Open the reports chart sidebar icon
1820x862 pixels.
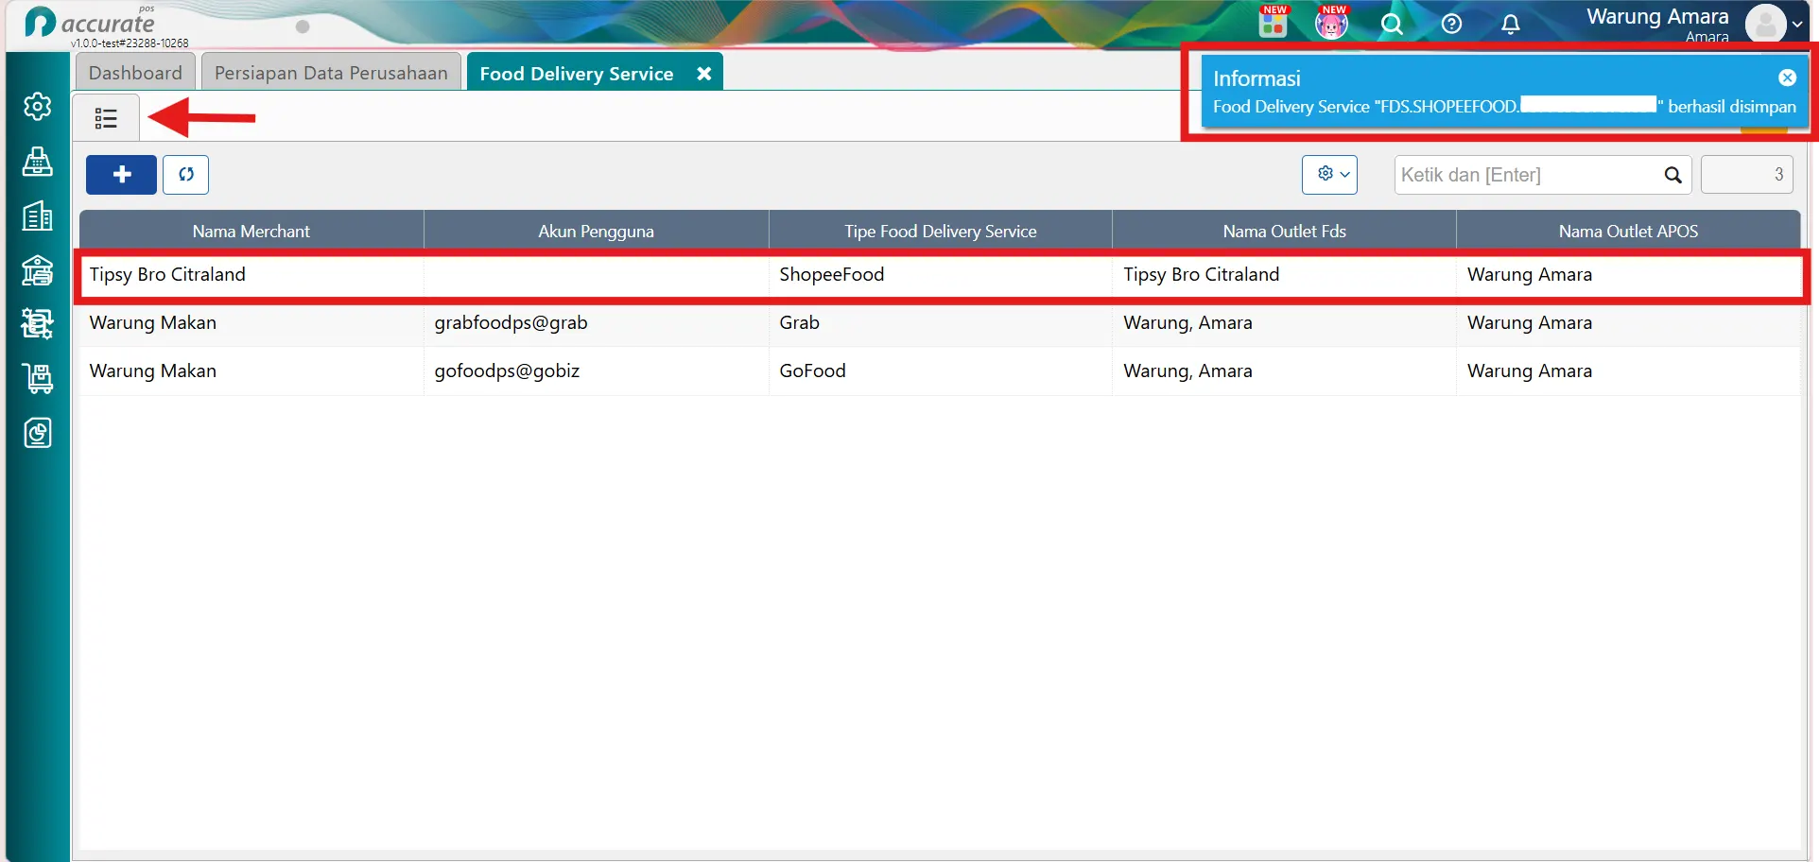(38, 433)
